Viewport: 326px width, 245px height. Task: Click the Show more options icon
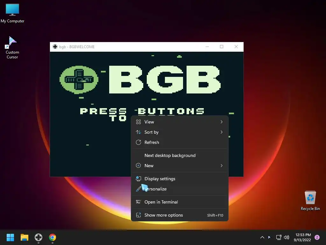[138, 215]
